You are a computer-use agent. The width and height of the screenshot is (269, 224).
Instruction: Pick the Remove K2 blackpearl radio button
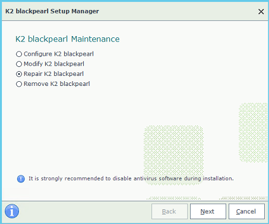19,84
